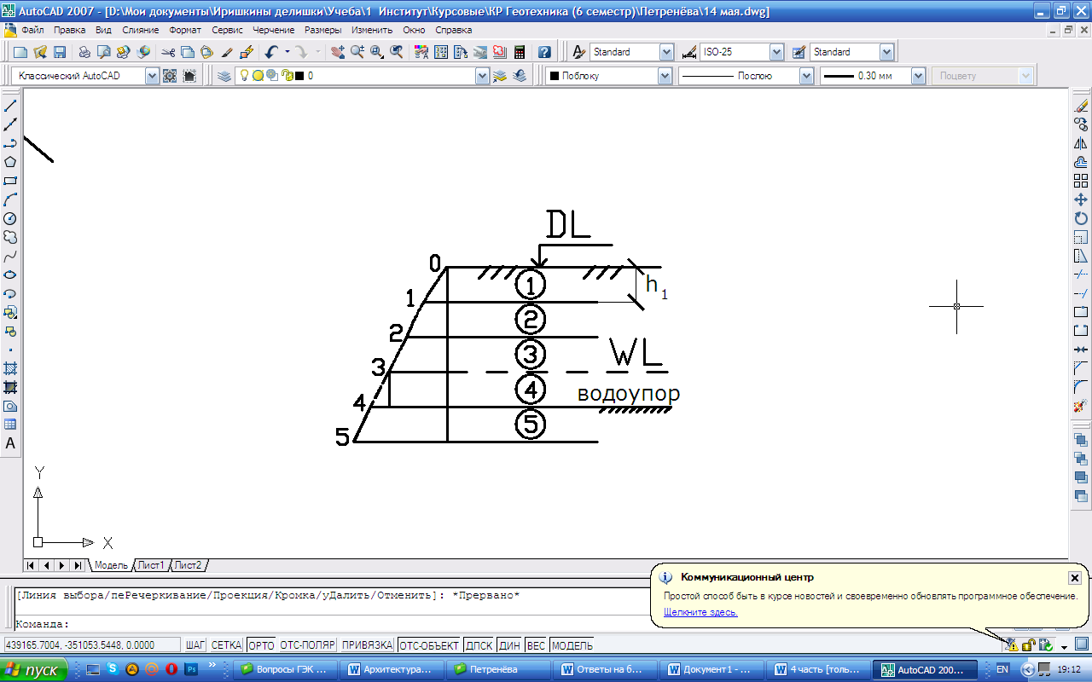Toggle ШАГ snap mode in status bar
The image size is (1092, 682).
195,645
